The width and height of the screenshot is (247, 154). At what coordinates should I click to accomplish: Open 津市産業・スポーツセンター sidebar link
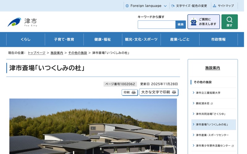point(212,135)
